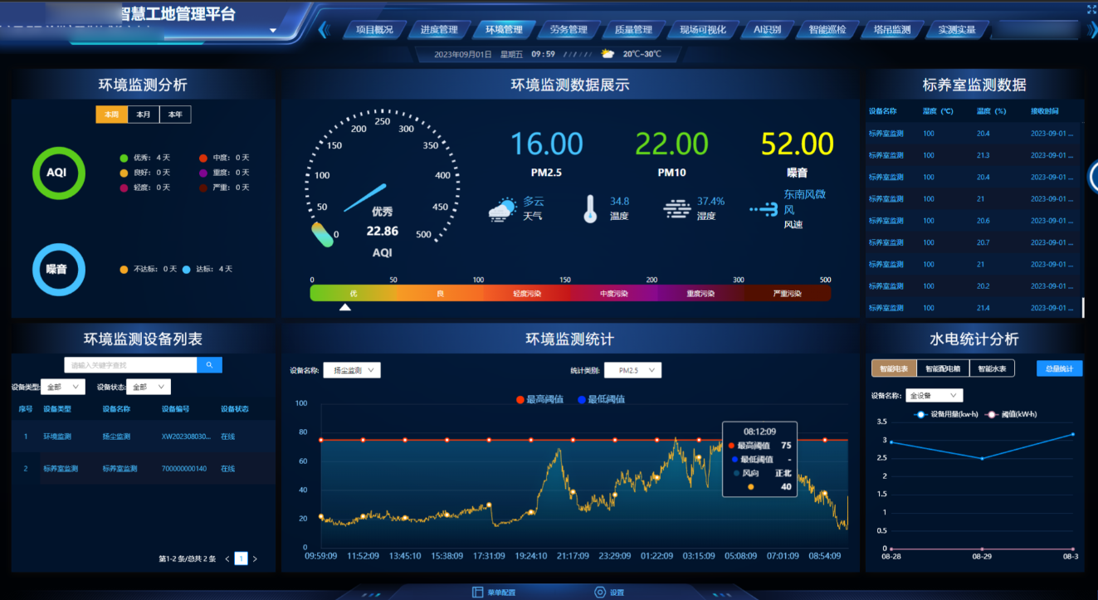Click the search magnifier button in device list
Screen dimensions: 1098x600
tap(209, 365)
